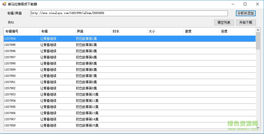Click album number 1207898
This screenshot has width=264, height=134.
10,63
